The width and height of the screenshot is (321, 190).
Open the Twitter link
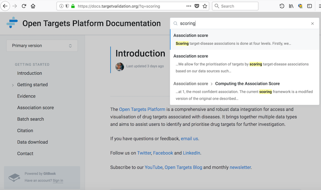144,153
